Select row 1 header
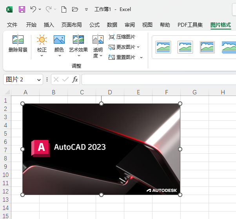 pos(5,101)
